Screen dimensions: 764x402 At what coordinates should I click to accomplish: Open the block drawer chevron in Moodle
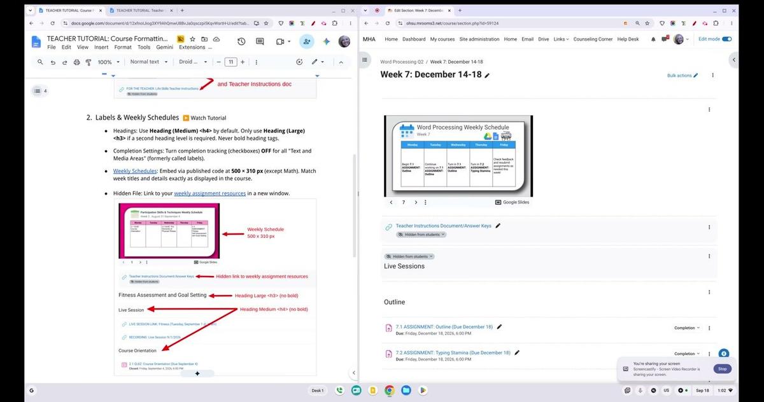click(733, 60)
